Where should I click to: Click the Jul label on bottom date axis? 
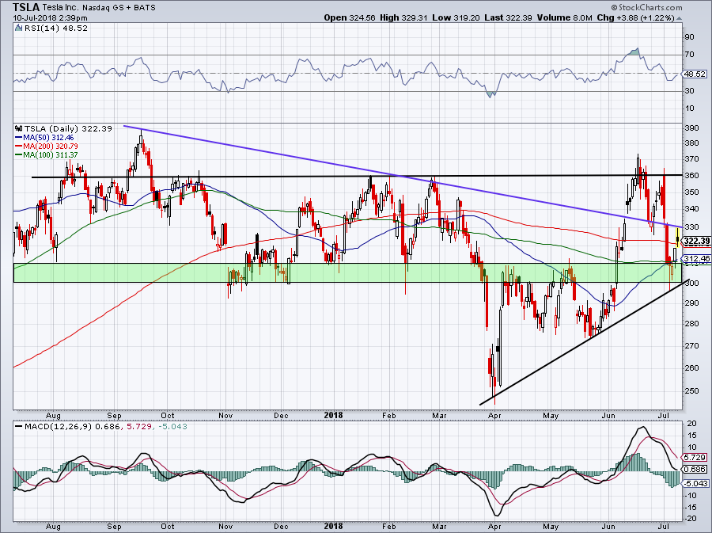664,526
